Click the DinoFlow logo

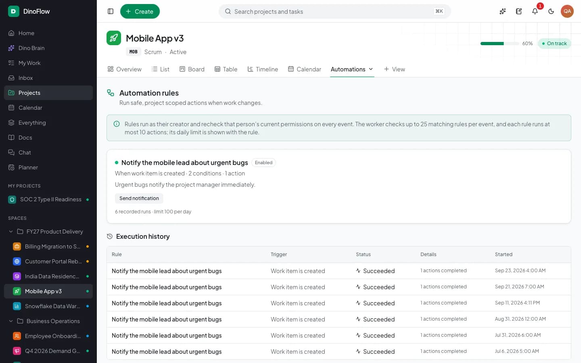14,11
